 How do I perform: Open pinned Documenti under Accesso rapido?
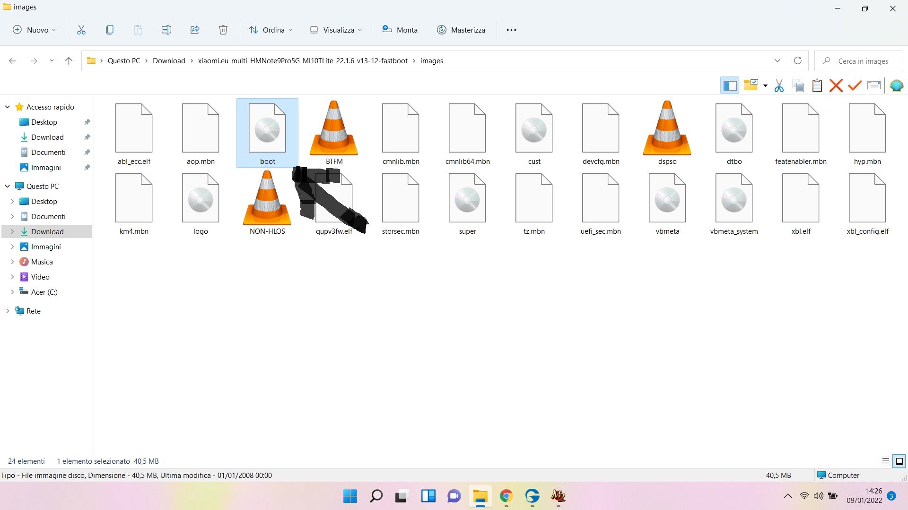coord(48,153)
